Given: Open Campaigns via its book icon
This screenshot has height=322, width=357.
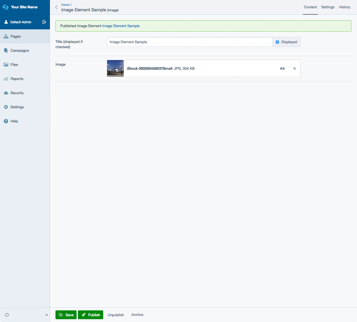Looking at the screenshot, I should 6,51.
